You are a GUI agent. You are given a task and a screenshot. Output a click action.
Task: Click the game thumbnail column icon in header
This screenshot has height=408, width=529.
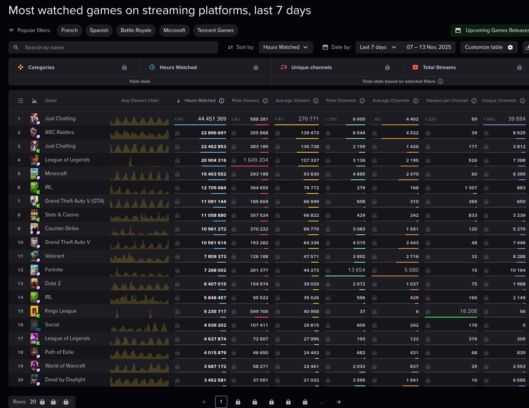pos(34,101)
